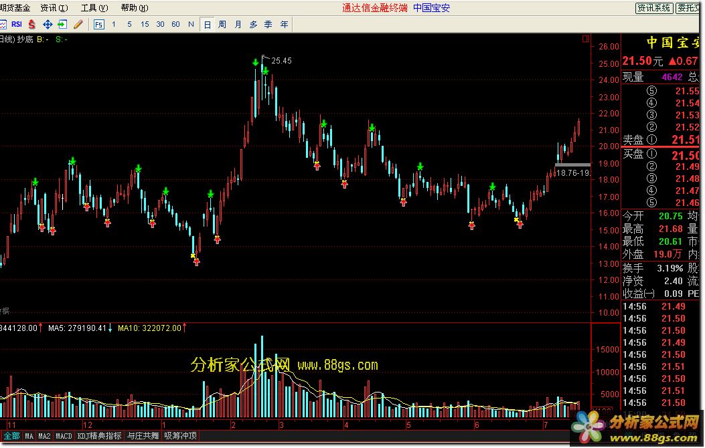Image resolution: width=705 pixels, height=448 pixels.
Task: Switch to the KDJ精典指标 tab
Action: [99, 435]
